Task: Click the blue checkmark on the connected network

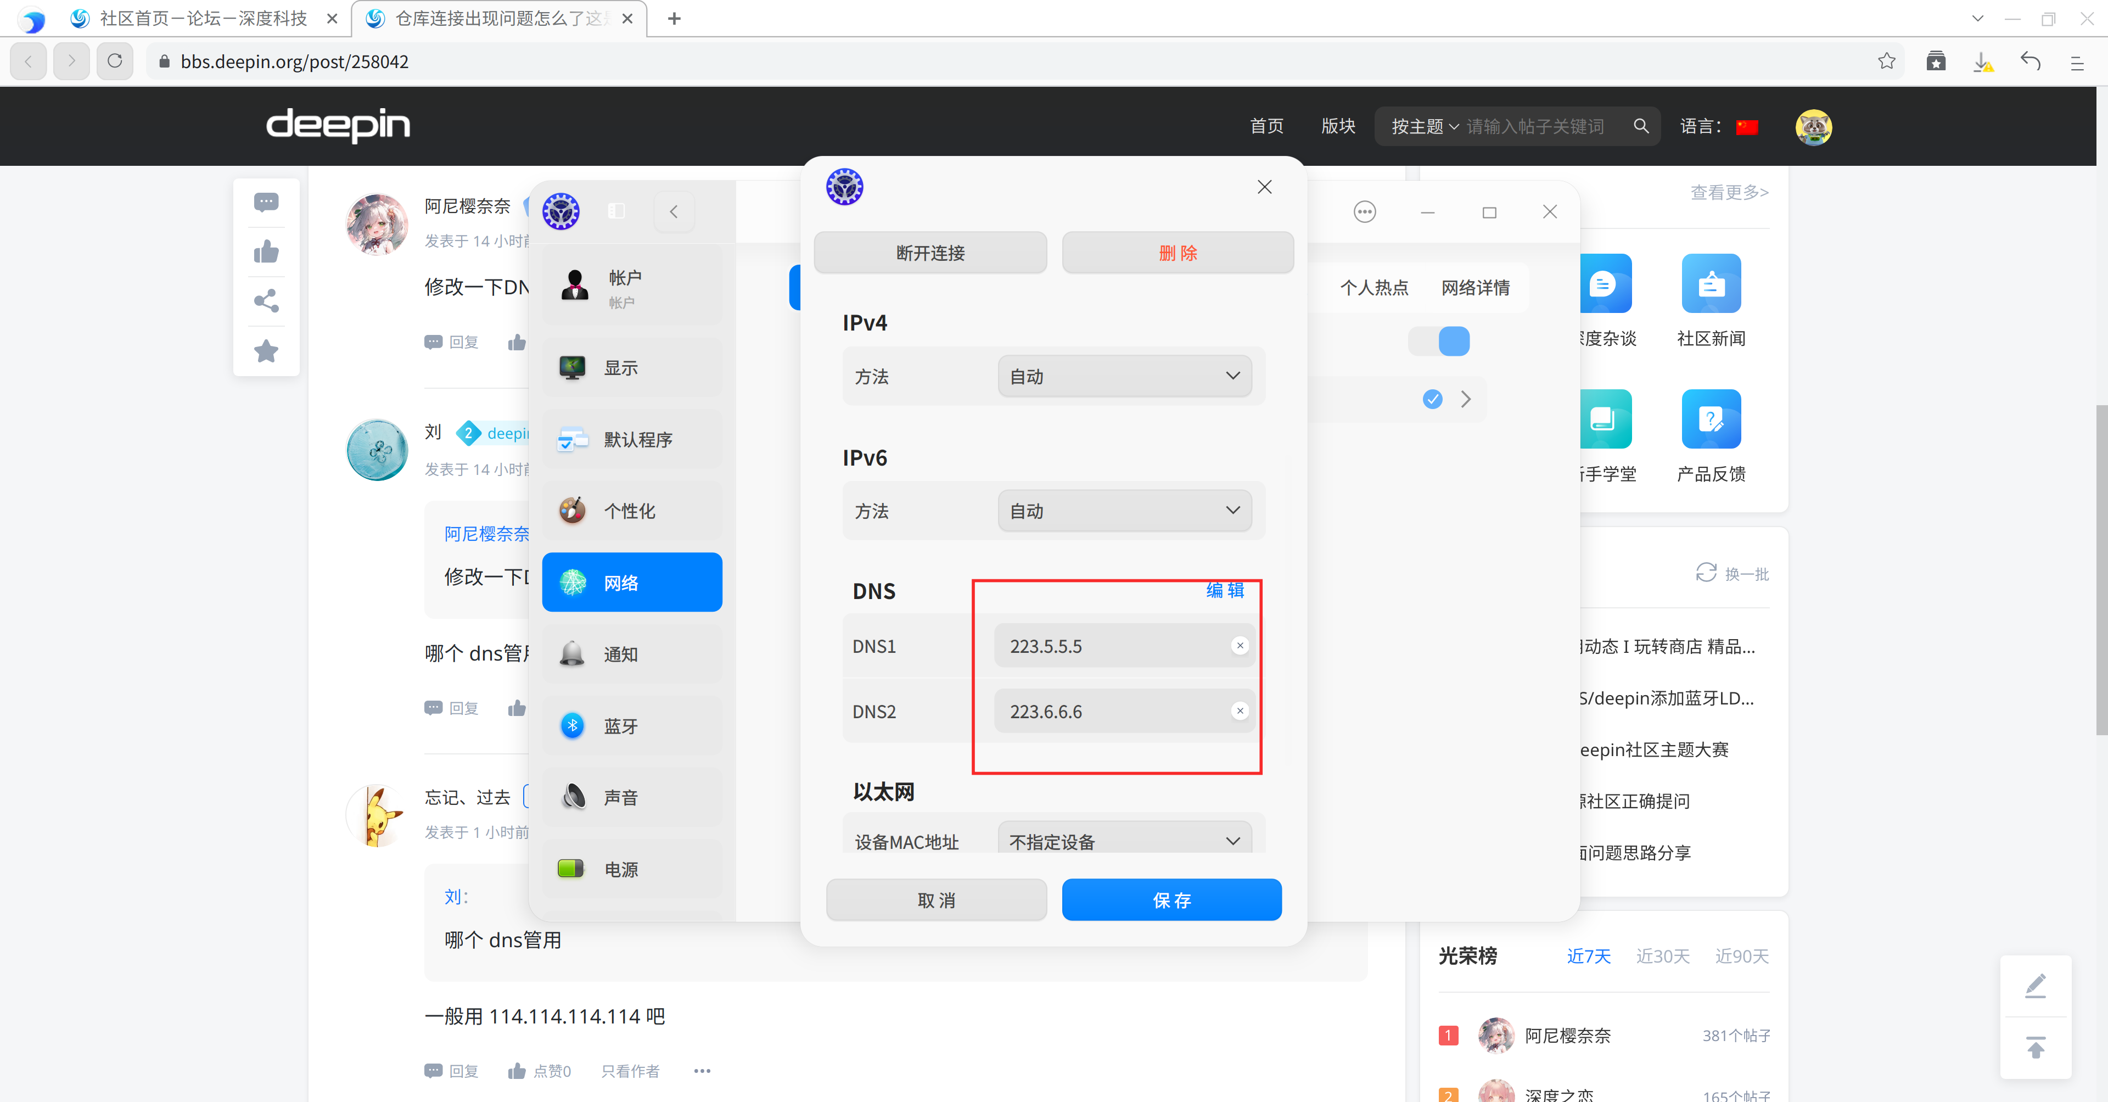Action: pos(1432,400)
